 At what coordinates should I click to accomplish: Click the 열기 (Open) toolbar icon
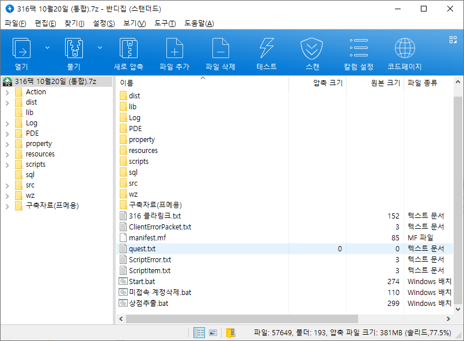[21, 48]
